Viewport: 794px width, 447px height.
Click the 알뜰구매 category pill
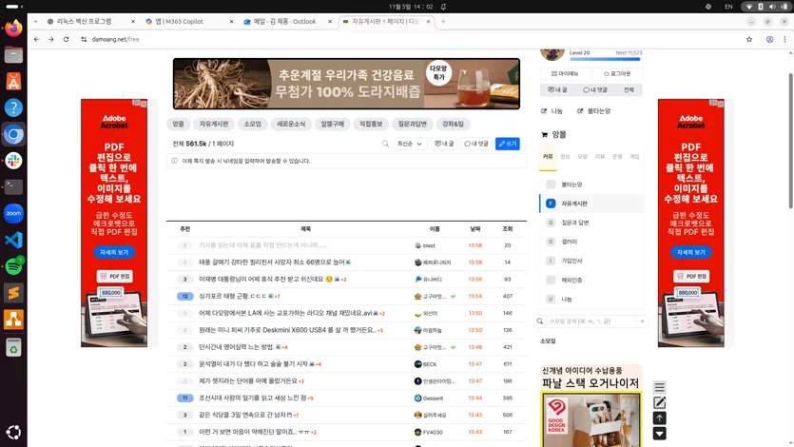pyautogui.click(x=332, y=124)
